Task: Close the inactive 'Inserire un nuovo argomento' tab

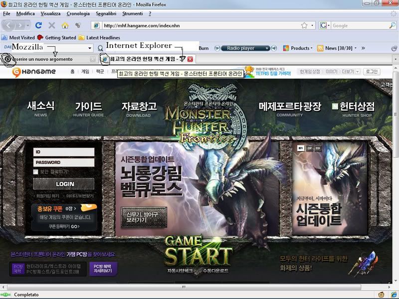Action: tap(93, 59)
